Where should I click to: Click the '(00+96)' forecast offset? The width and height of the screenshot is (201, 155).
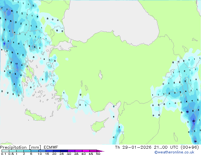(190, 147)
